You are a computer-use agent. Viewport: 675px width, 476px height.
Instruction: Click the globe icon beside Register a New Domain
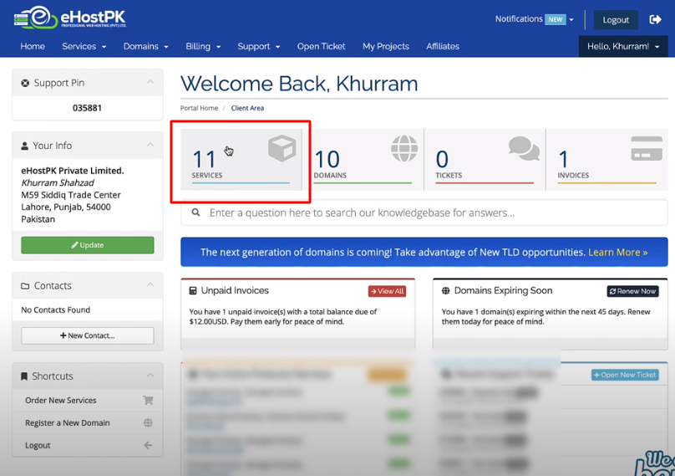[148, 422]
